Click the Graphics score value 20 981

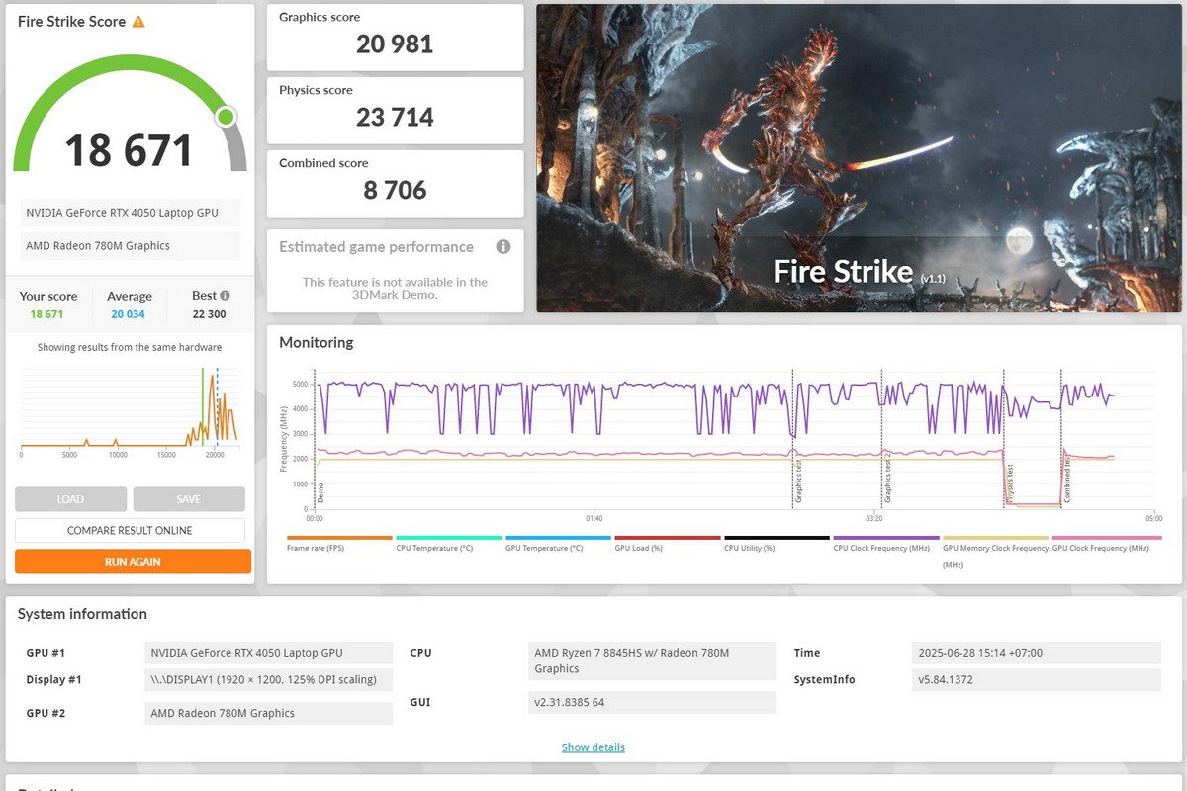(395, 44)
